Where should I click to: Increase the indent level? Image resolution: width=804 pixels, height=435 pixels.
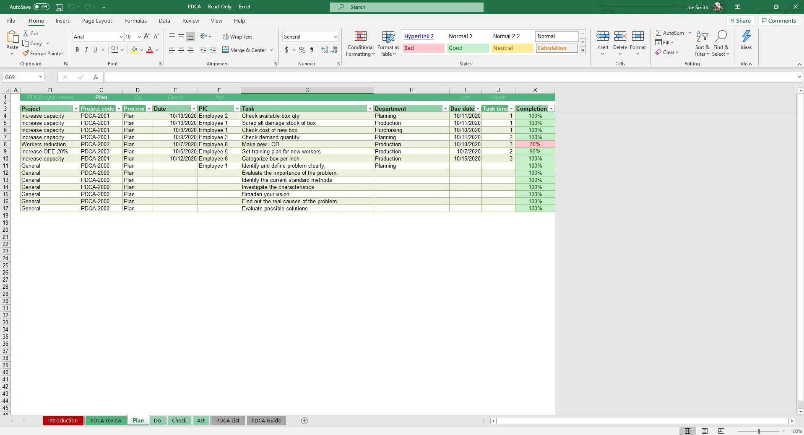(x=213, y=50)
